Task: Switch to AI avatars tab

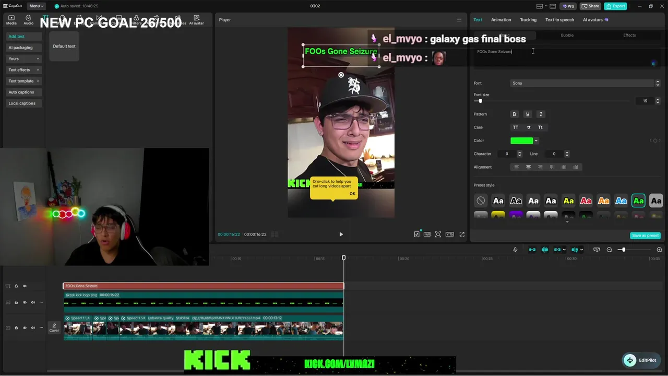Action: pyautogui.click(x=595, y=20)
